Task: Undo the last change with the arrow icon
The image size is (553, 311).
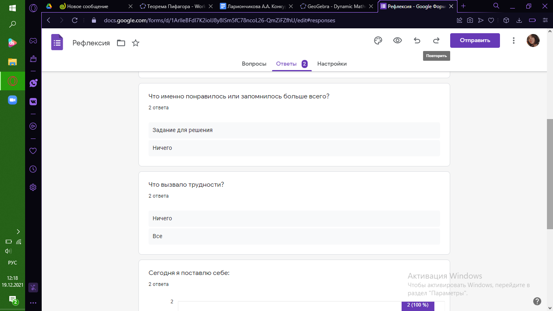Action: 417,40
